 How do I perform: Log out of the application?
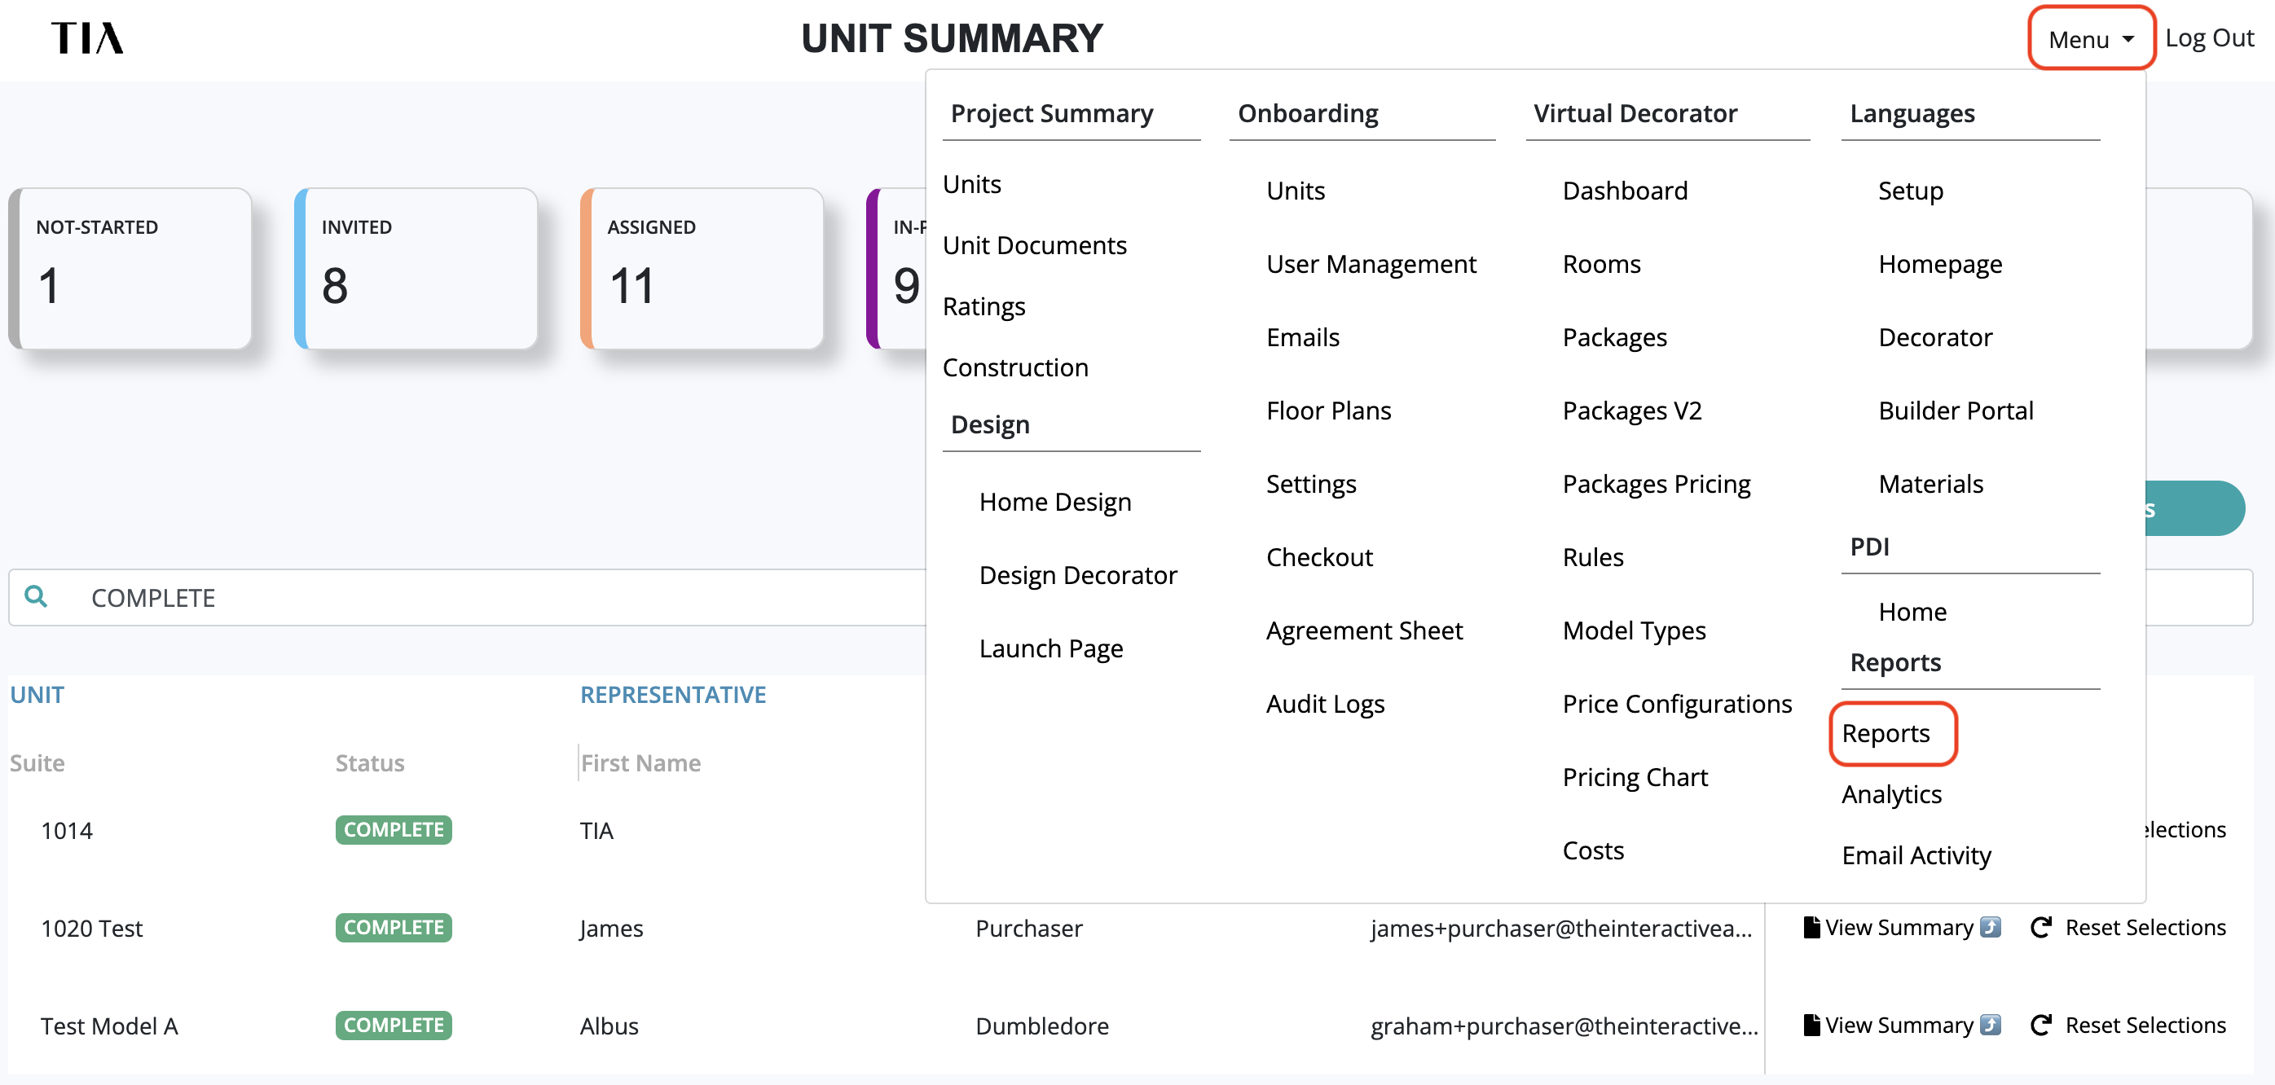[2209, 38]
